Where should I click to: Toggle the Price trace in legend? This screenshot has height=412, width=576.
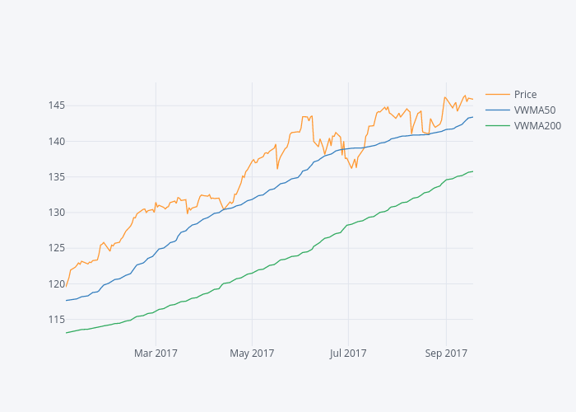[x=525, y=94]
